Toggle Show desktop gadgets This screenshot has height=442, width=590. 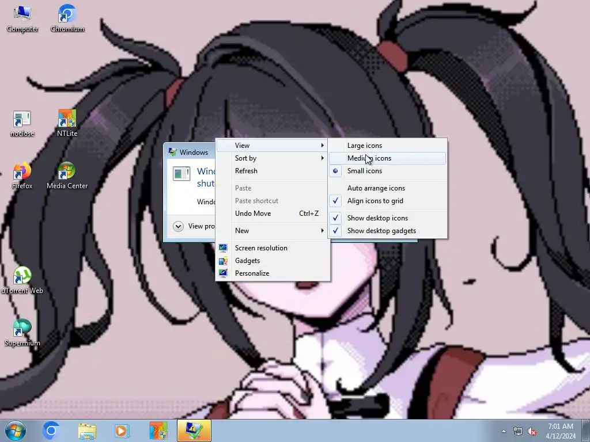tap(388, 231)
